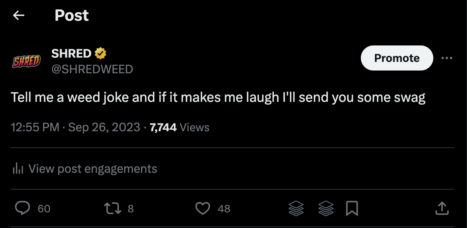Open View post engagements
The image size is (467, 228).
[92, 169]
